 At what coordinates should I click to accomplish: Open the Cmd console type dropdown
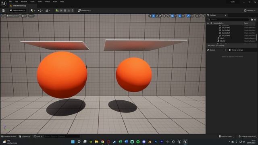coord(38,137)
